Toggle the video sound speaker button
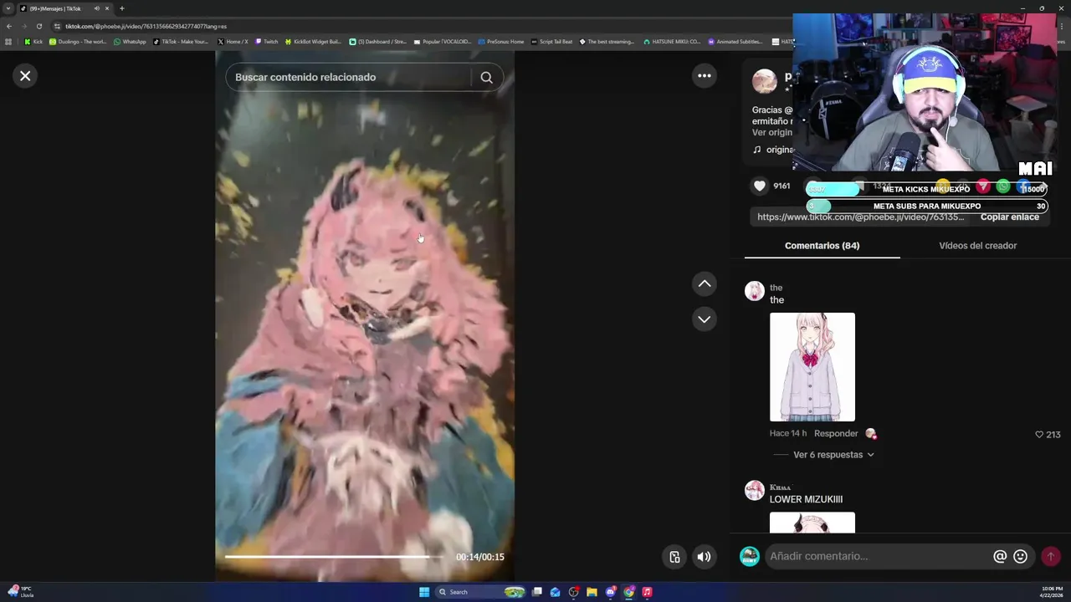 point(705,557)
